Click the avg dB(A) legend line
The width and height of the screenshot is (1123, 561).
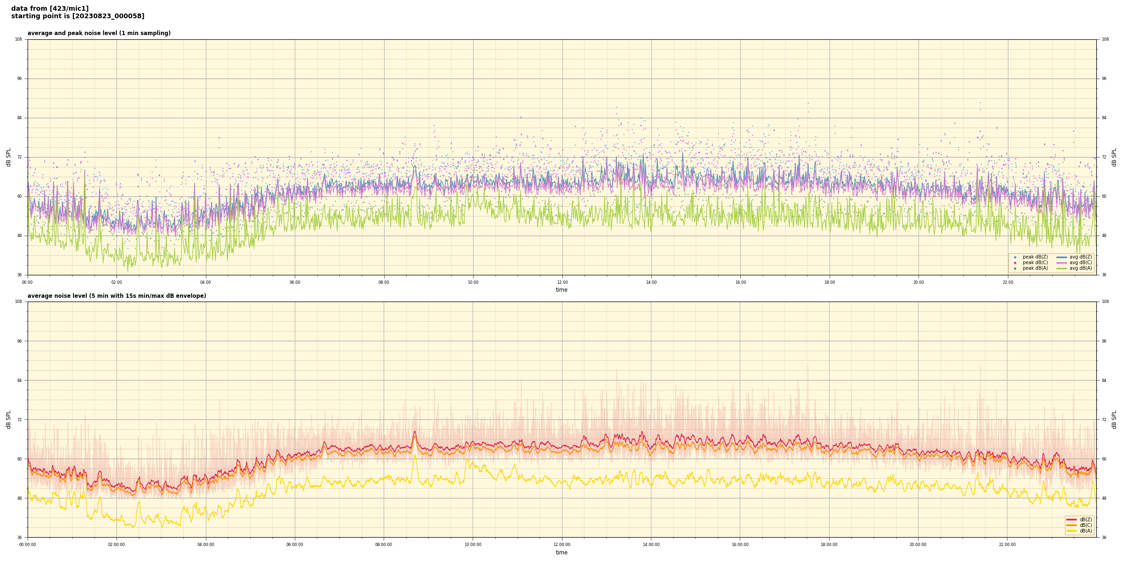1062,268
